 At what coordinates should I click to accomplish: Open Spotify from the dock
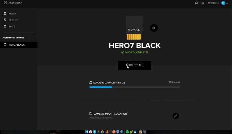[127, 132]
